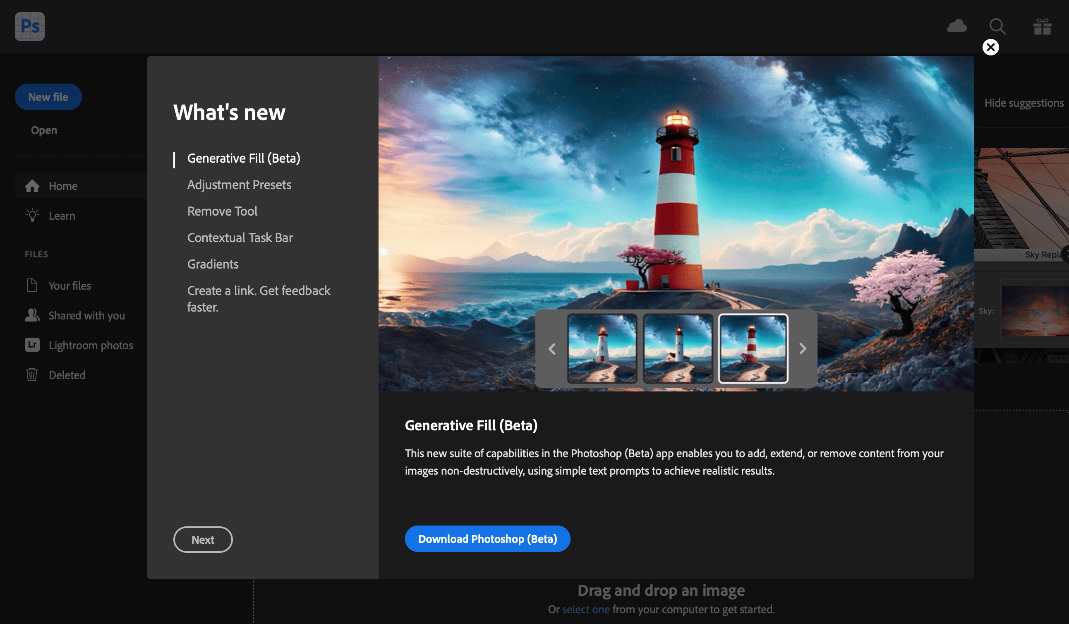Screen dimensions: 1069x624
Task: Select Remove Tool feature
Action: click(x=222, y=211)
